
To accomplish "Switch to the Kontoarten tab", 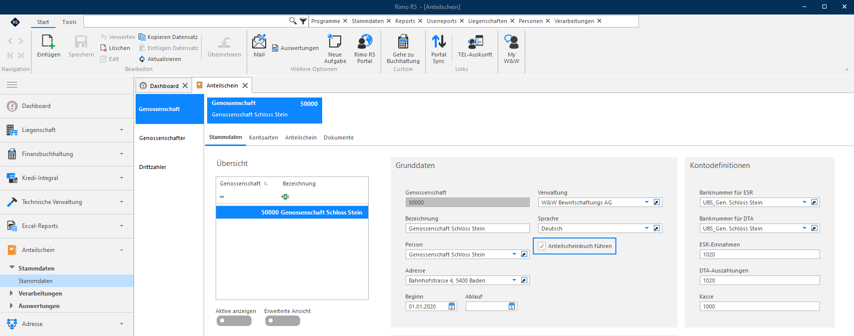I will point(264,137).
